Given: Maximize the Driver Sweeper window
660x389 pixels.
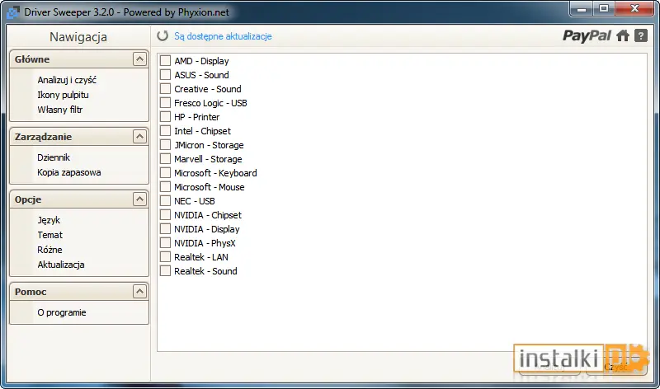Looking at the screenshot, I should 604,8.
